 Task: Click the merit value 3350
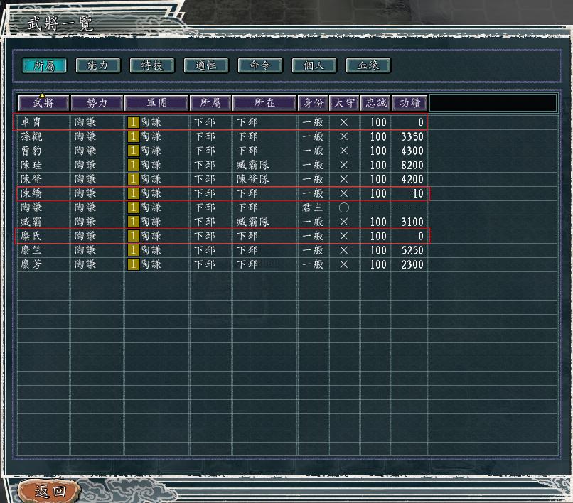412,136
